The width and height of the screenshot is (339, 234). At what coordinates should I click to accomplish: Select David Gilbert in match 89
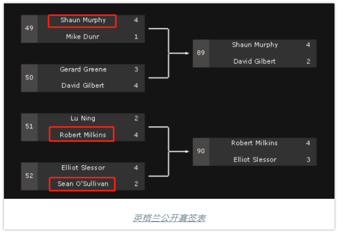(255, 61)
